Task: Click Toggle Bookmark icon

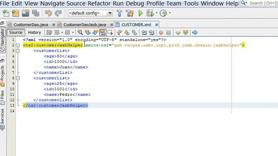Action: click(x=135, y=32)
